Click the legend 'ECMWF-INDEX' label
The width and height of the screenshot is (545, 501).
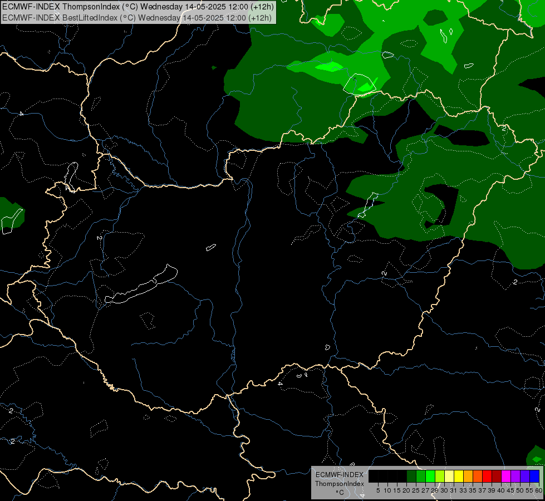tap(340, 475)
